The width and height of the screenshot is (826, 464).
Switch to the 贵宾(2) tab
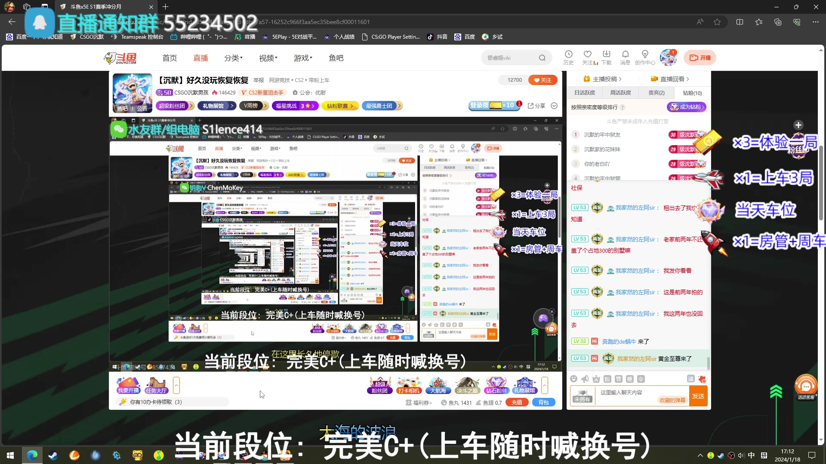656,93
